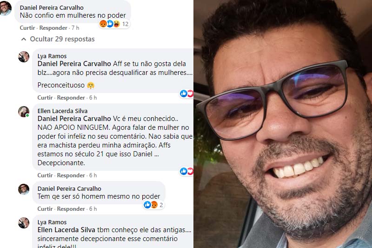372x248 pixels.
Task: Like the comment 'Não confio em mulheres no poder'
Action: click(27, 28)
